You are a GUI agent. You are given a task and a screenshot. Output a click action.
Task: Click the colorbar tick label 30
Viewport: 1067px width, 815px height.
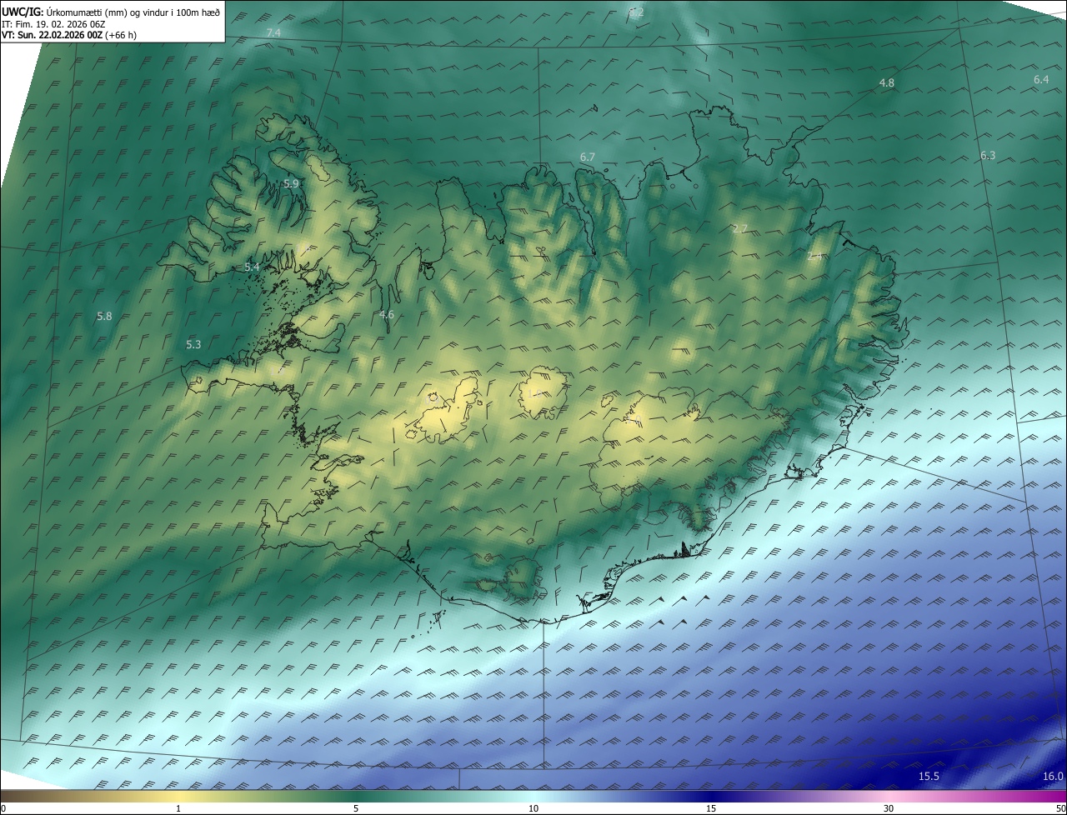pyautogui.click(x=889, y=808)
